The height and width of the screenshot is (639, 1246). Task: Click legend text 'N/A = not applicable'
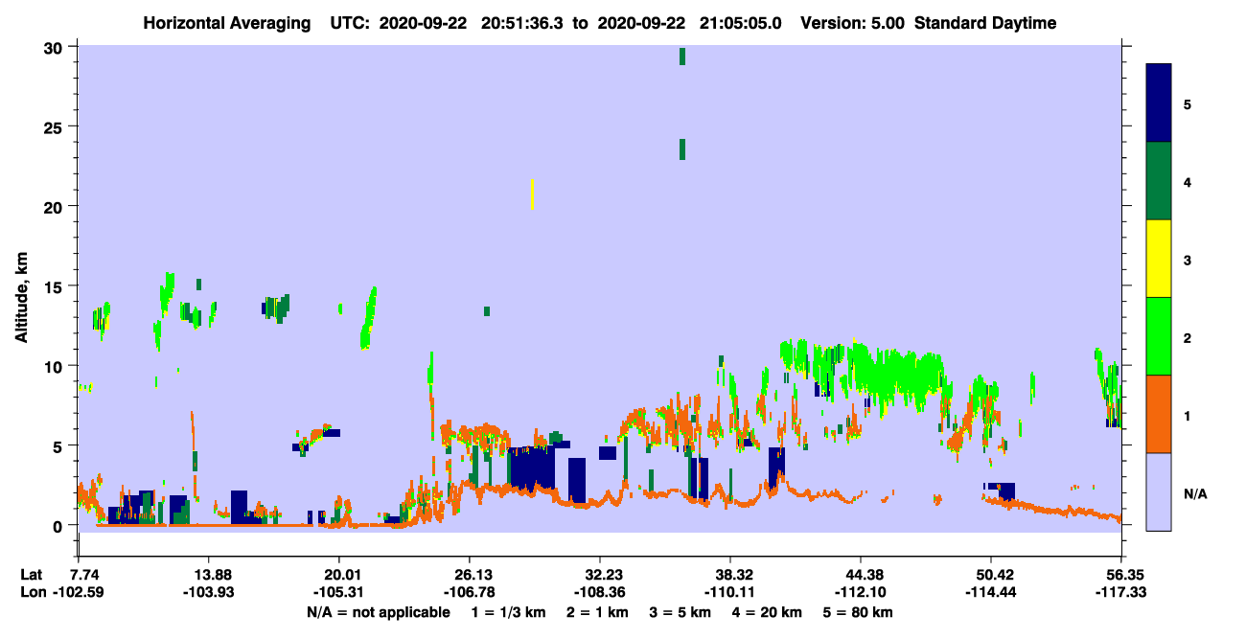click(378, 612)
